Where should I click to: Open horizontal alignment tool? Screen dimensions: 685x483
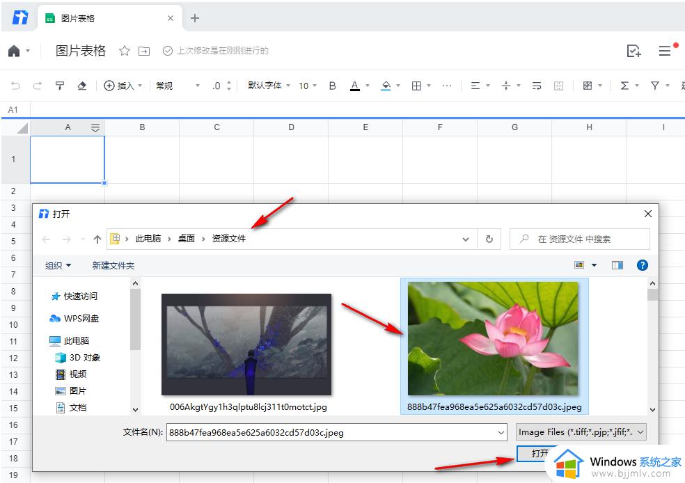[475, 86]
